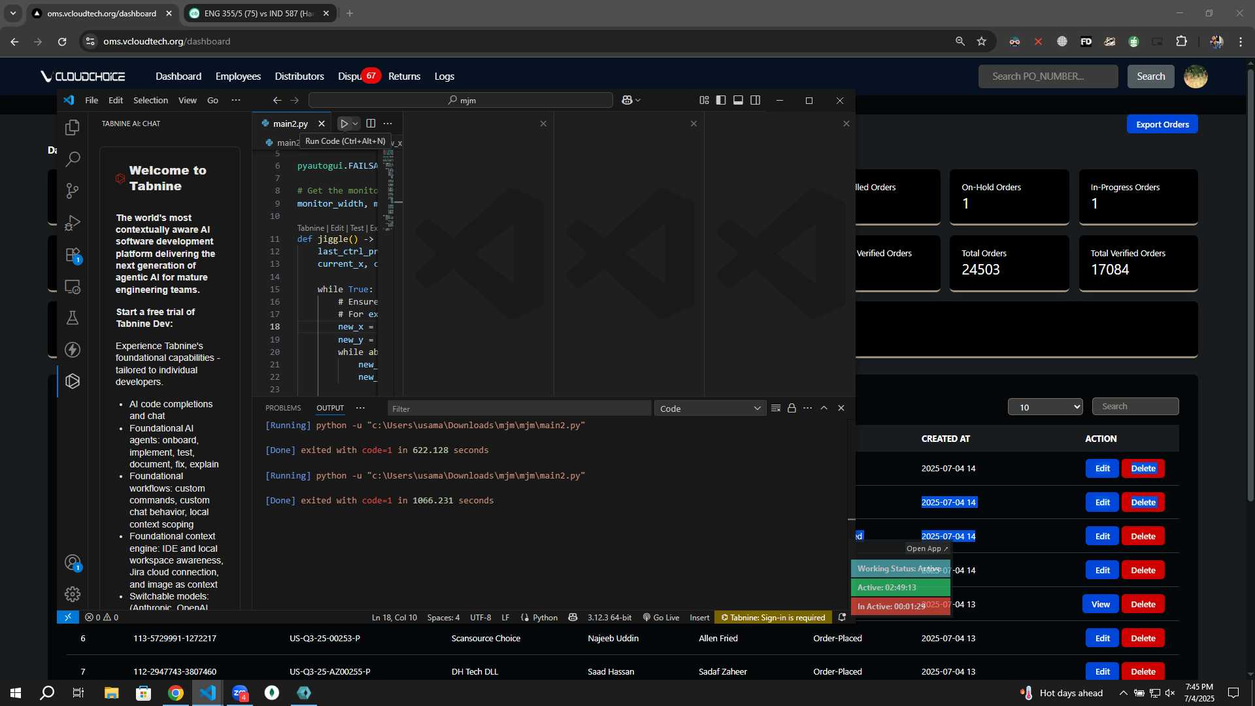The width and height of the screenshot is (1255, 706).
Task: Clear the output panel
Action: coord(776,408)
